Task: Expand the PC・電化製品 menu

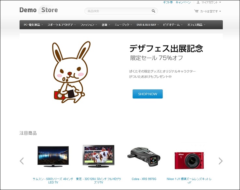Action: click(33, 25)
